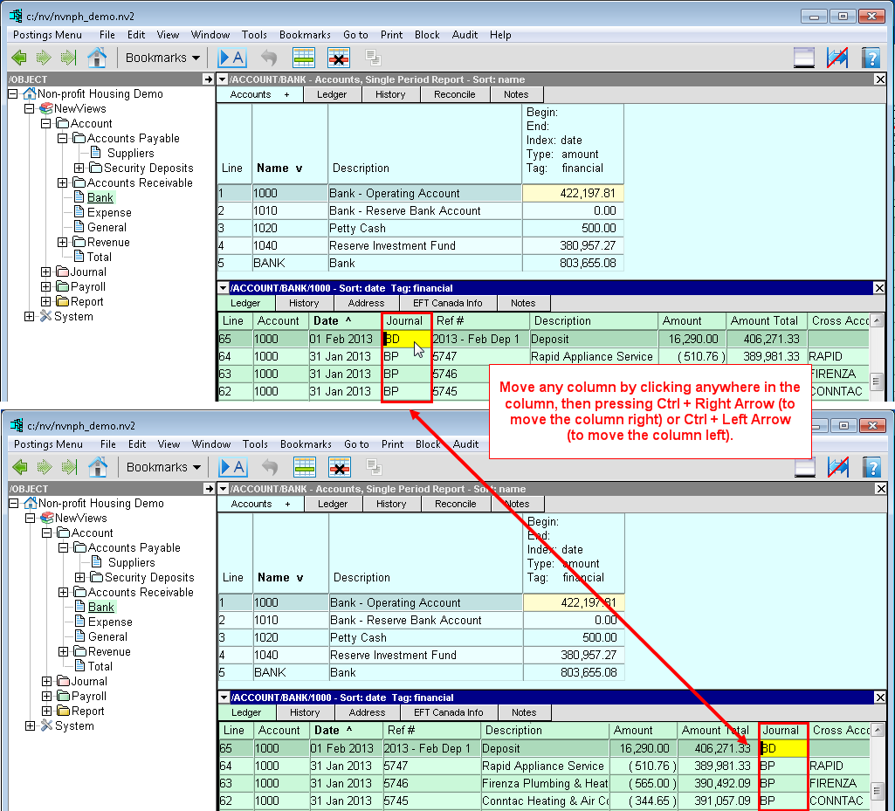Click the blue help book icon in top toolbar
The image size is (895, 811).
point(870,58)
